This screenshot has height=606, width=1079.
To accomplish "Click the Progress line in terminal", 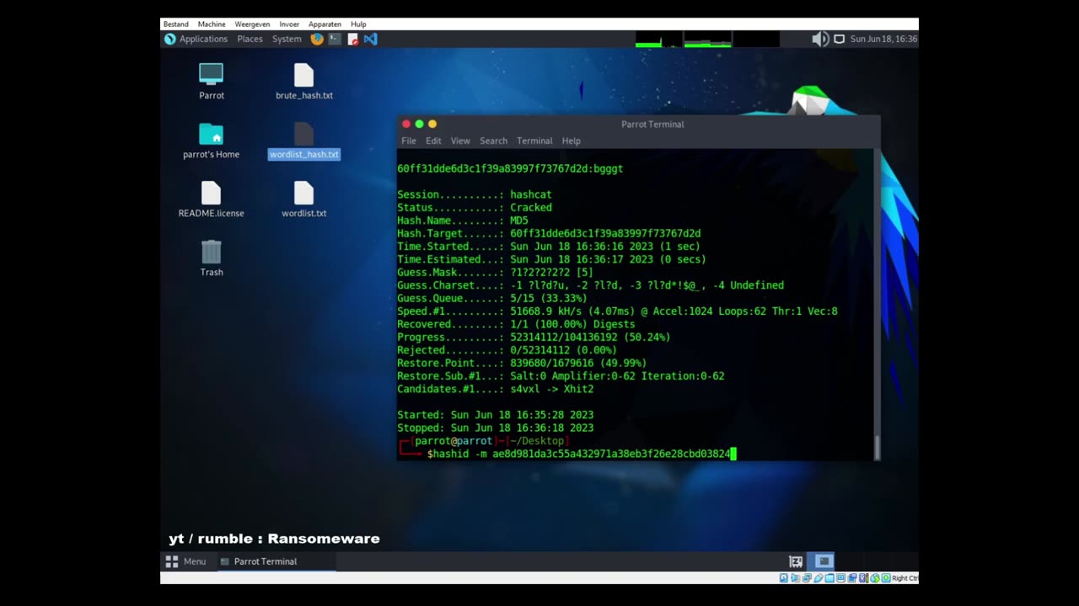I will [534, 337].
